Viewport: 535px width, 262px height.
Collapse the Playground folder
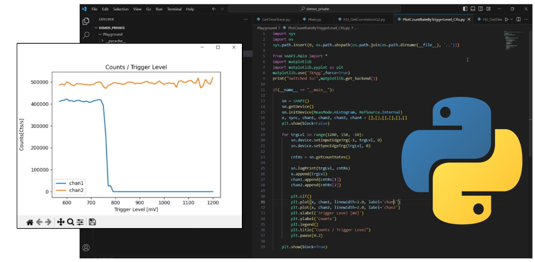[113, 34]
